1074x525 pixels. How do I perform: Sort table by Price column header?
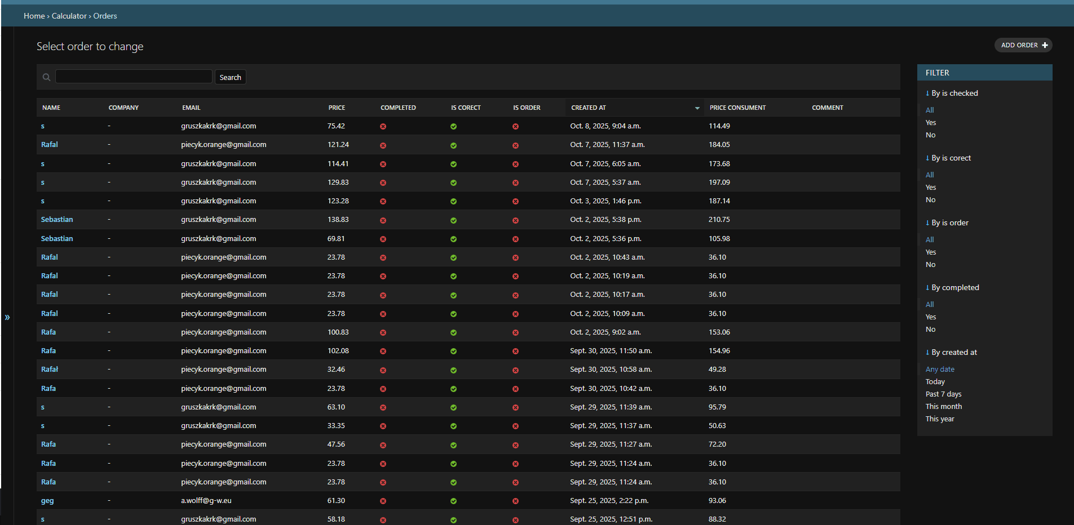(337, 108)
